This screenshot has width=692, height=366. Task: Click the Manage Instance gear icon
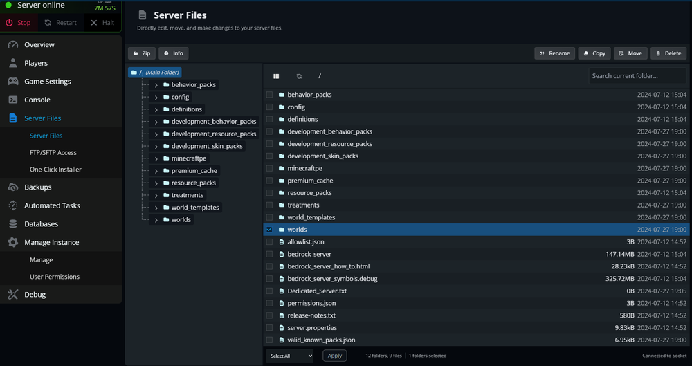pyautogui.click(x=13, y=243)
